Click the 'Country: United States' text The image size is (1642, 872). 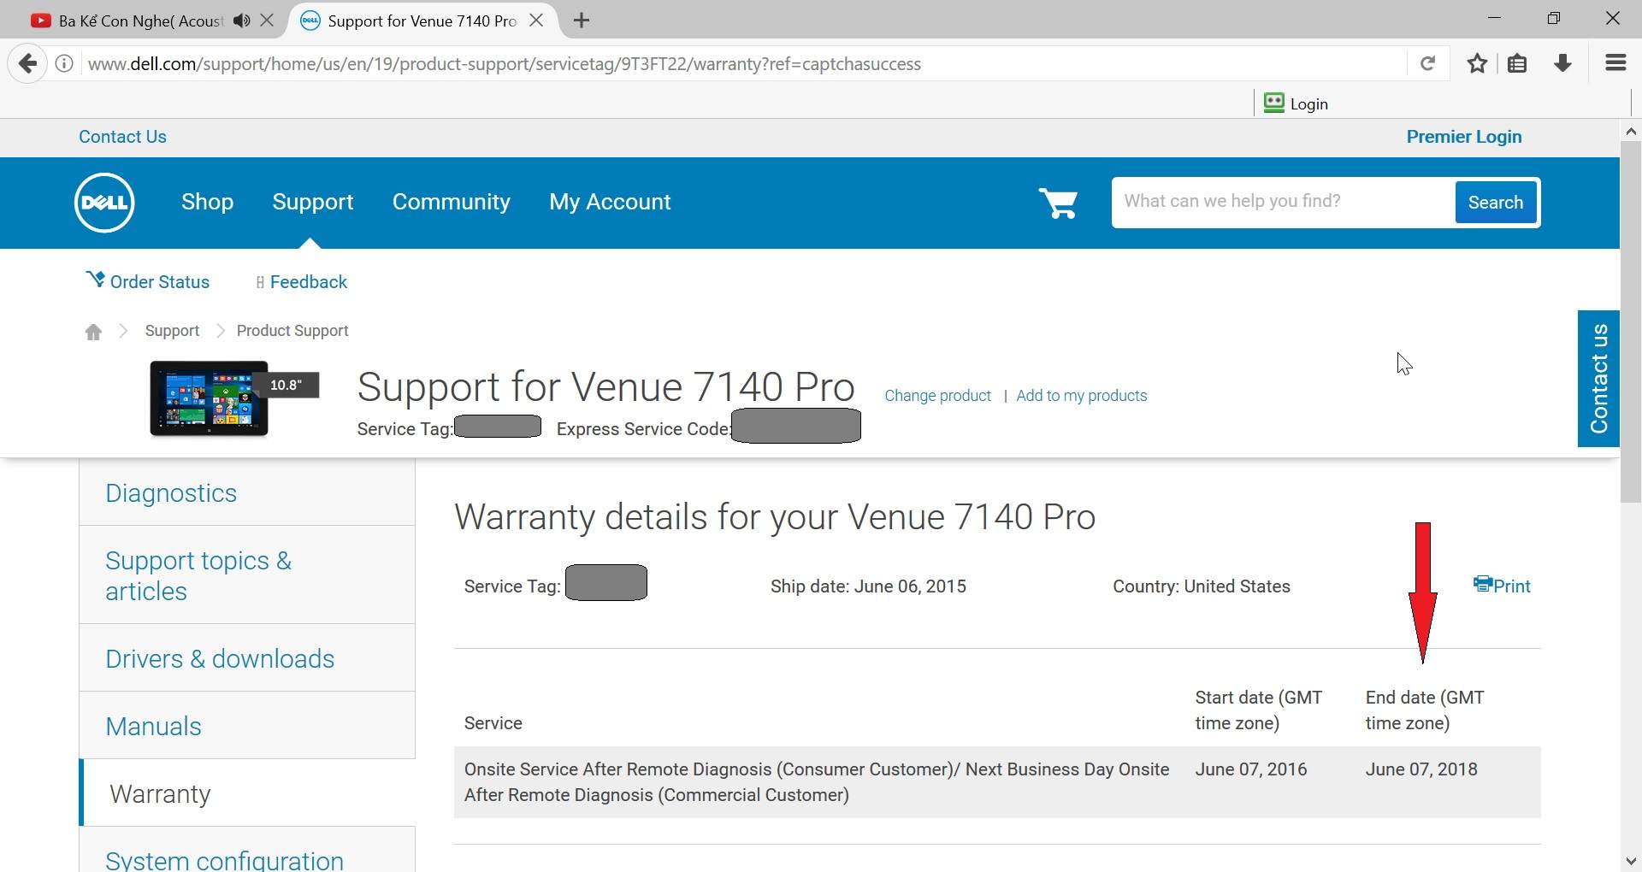tap(1202, 586)
